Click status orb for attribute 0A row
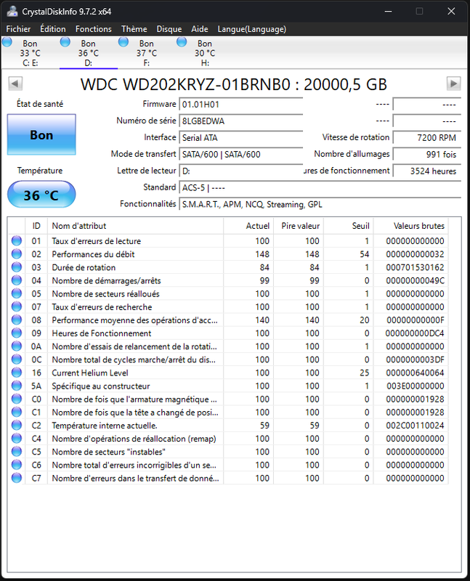Screen dimensions: 470x581 coord(17,346)
